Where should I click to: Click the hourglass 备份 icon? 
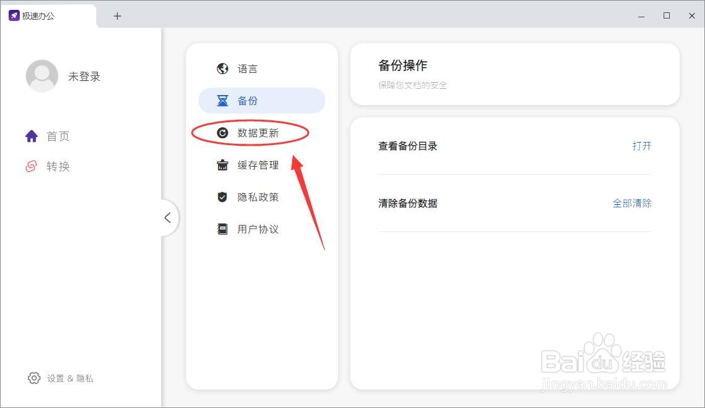pos(222,101)
